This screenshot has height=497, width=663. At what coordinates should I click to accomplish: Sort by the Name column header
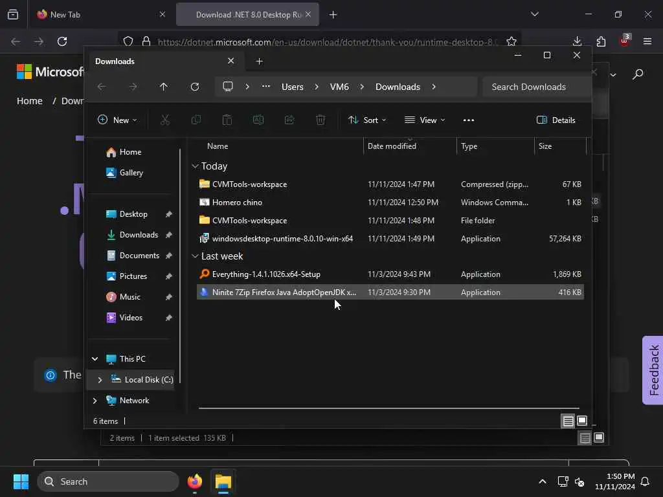[218, 146]
